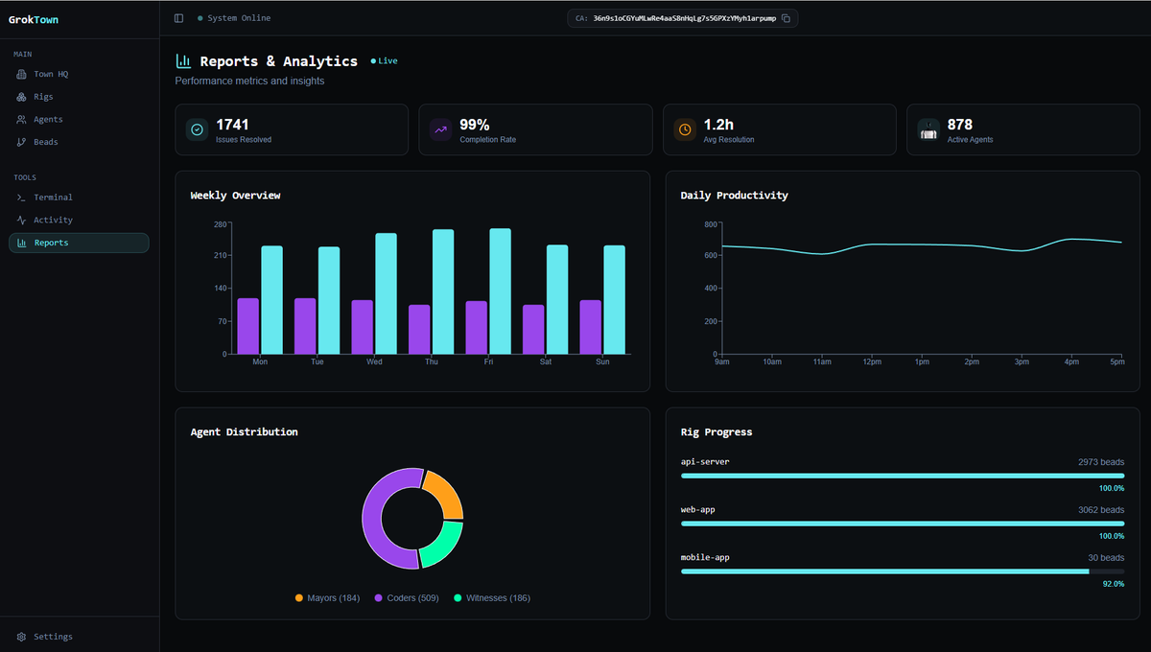Copy the contract address icon
The height and width of the screenshot is (652, 1151).
[x=786, y=18]
